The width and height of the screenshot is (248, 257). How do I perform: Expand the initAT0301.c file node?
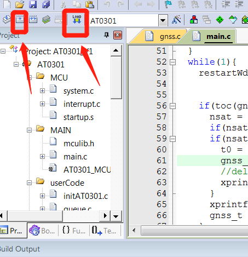[42, 196]
